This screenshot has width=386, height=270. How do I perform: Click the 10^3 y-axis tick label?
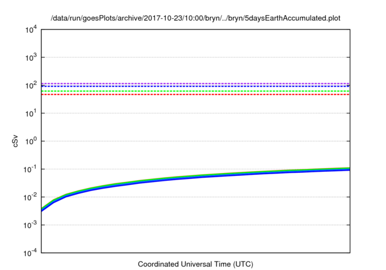pyautogui.click(x=31, y=57)
